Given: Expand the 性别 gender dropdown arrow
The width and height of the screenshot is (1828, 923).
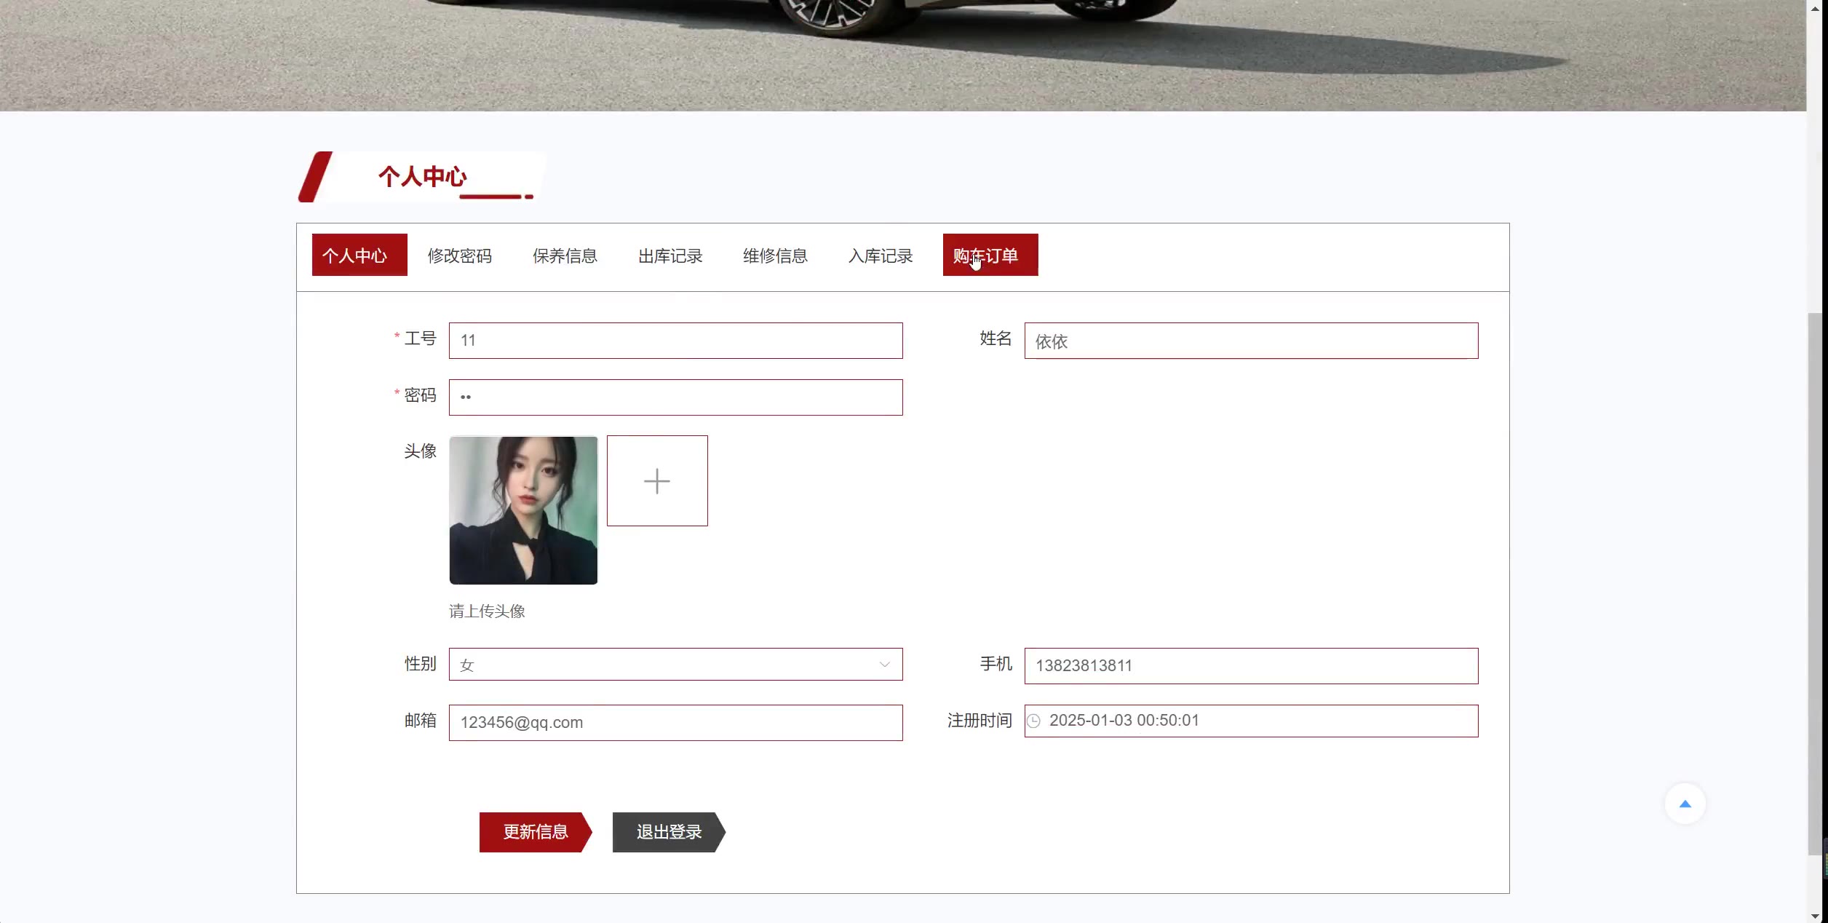Looking at the screenshot, I should pos(884,665).
